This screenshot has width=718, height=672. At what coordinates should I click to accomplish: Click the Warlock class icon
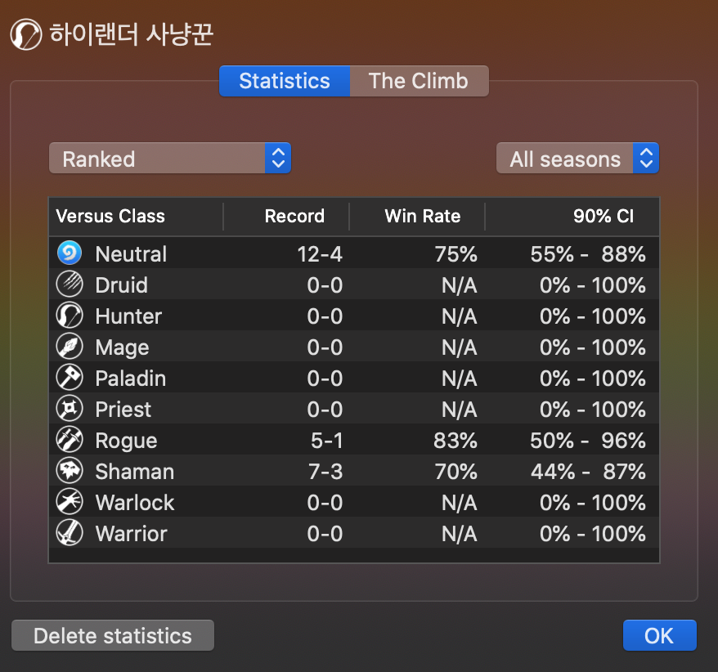pyautogui.click(x=70, y=502)
